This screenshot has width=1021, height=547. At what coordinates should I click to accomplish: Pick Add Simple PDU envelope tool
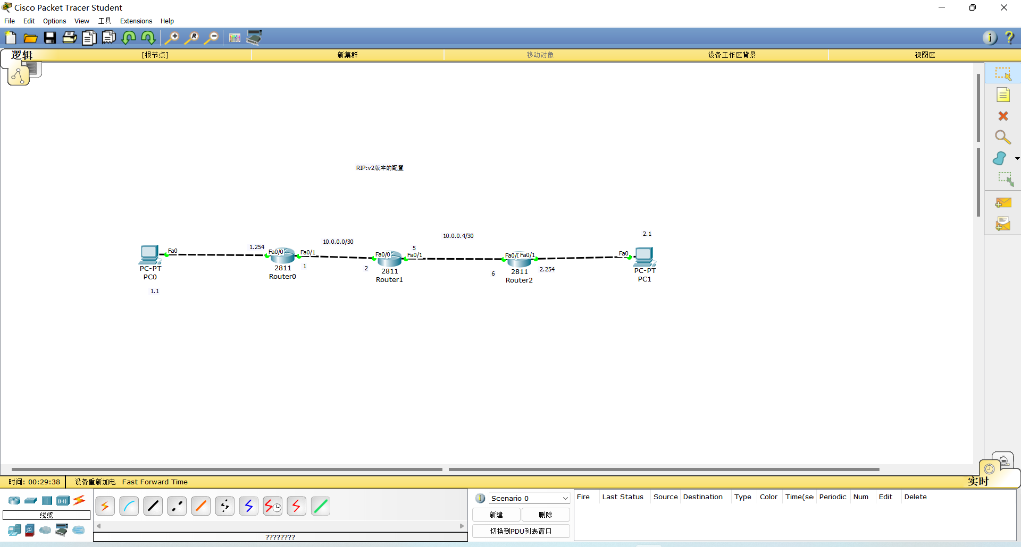tap(1003, 203)
